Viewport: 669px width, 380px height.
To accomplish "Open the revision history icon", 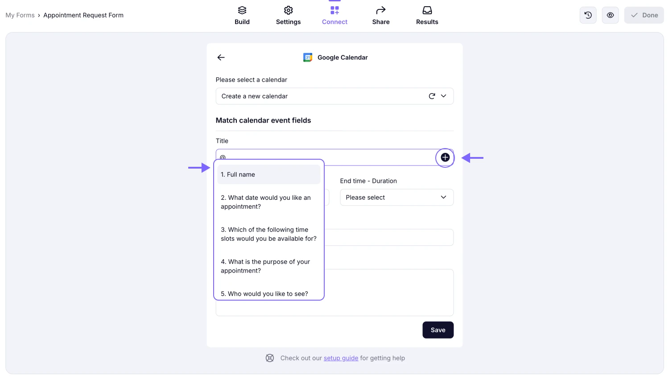I will tap(588, 15).
